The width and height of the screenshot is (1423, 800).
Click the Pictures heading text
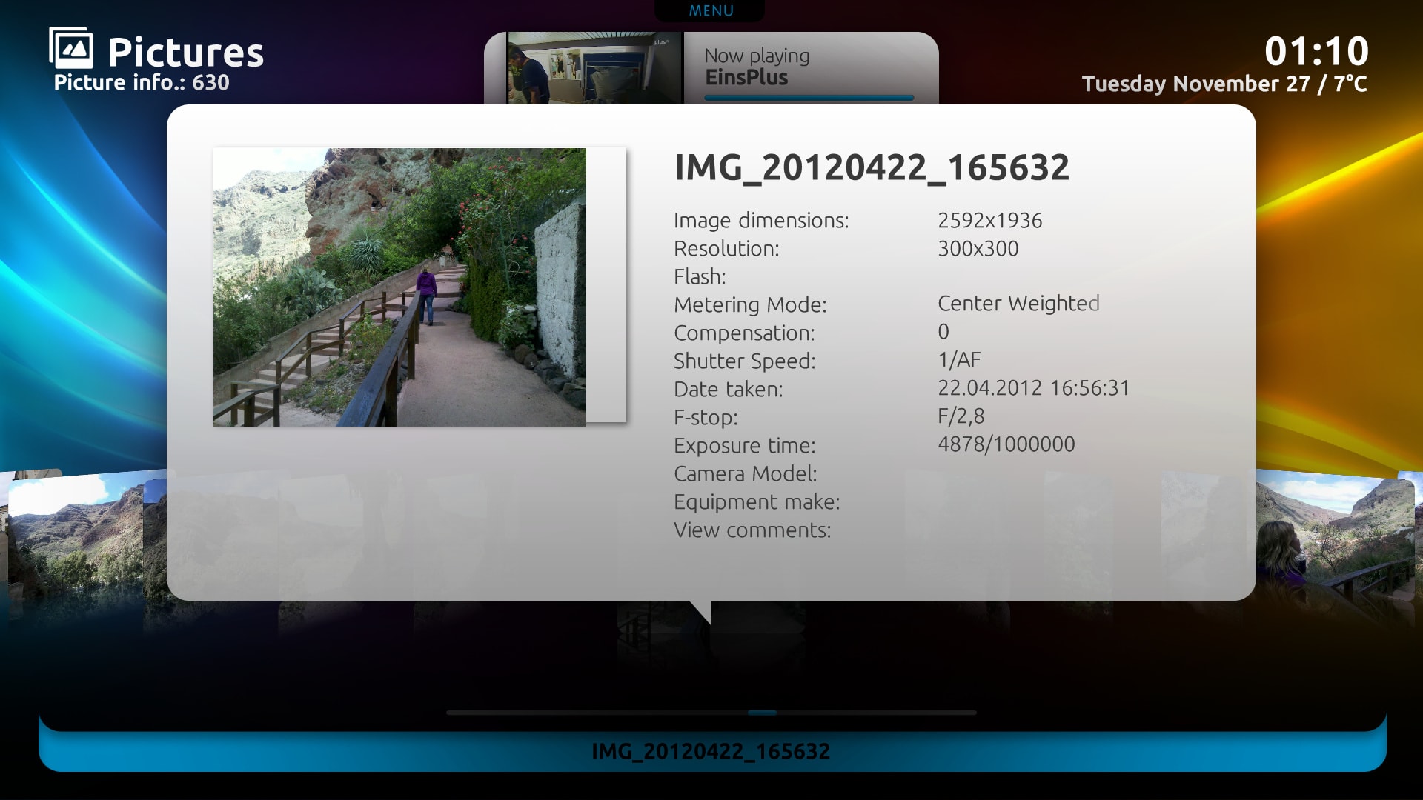tap(186, 53)
